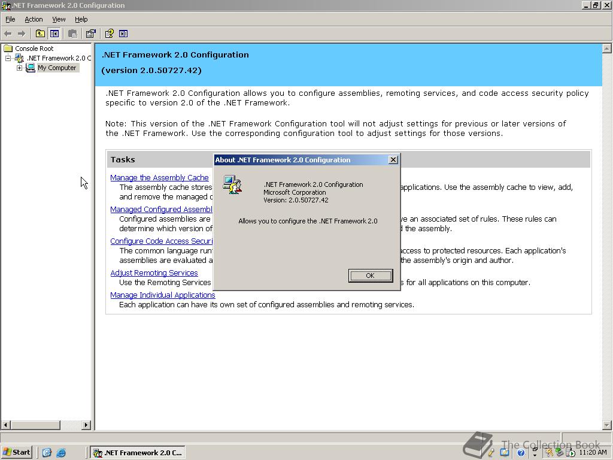Click the Console Root folder icon

pos(8,49)
